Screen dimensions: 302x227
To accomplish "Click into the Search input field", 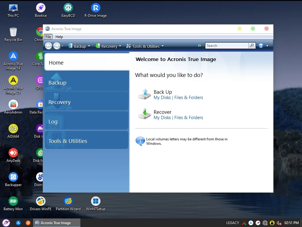I will coord(227,46).
